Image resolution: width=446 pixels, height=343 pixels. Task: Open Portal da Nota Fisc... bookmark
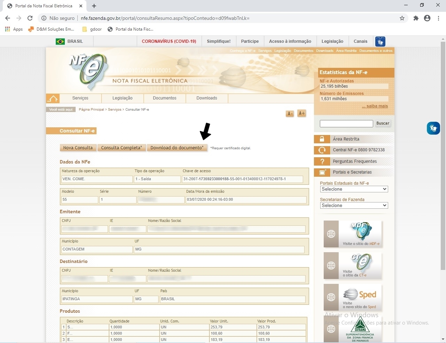[130, 29]
